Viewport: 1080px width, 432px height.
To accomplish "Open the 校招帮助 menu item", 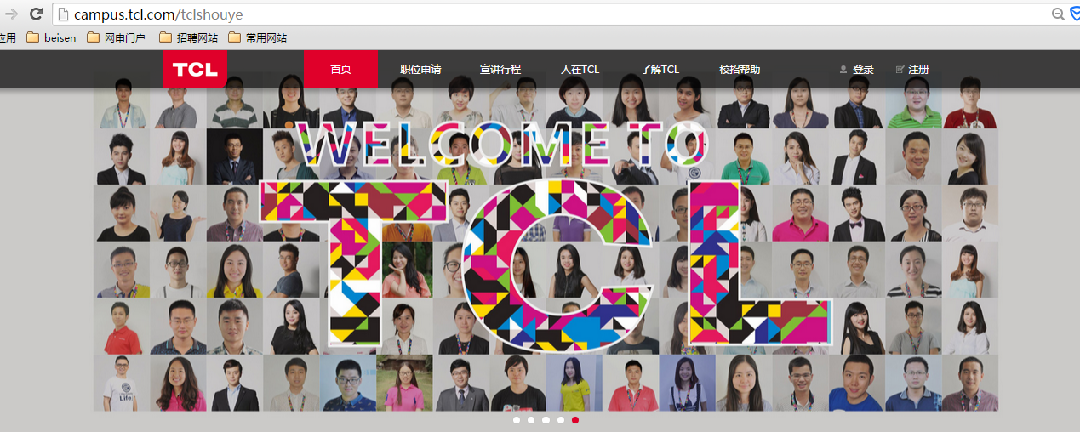I will (740, 70).
